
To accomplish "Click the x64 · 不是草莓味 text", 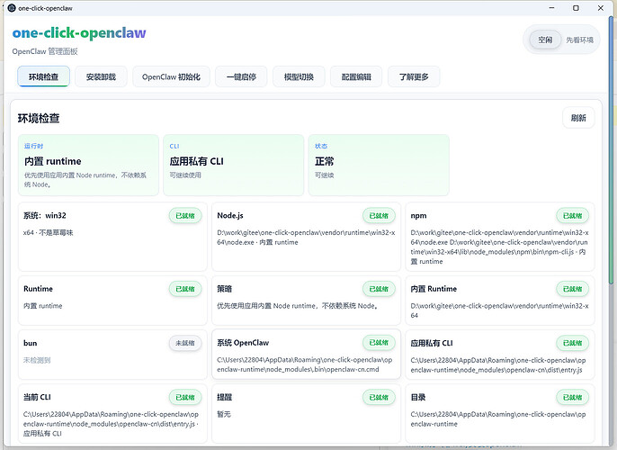I will (48, 232).
